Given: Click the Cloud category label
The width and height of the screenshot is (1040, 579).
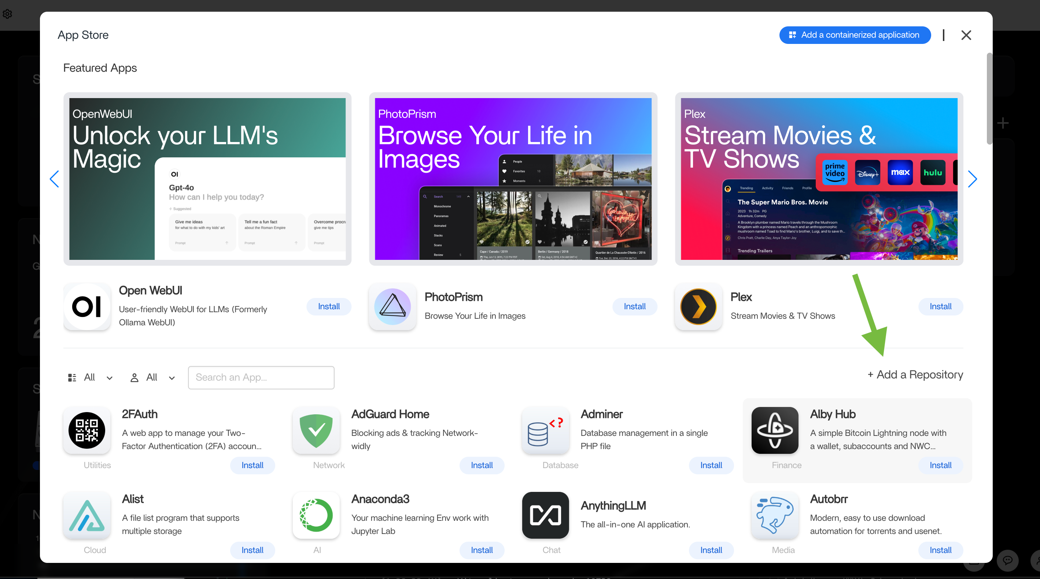Looking at the screenshot, I should coord(95,550).
